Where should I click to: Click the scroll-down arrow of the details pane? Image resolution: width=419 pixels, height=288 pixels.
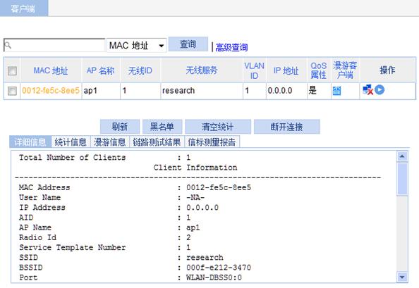[402, 277]
